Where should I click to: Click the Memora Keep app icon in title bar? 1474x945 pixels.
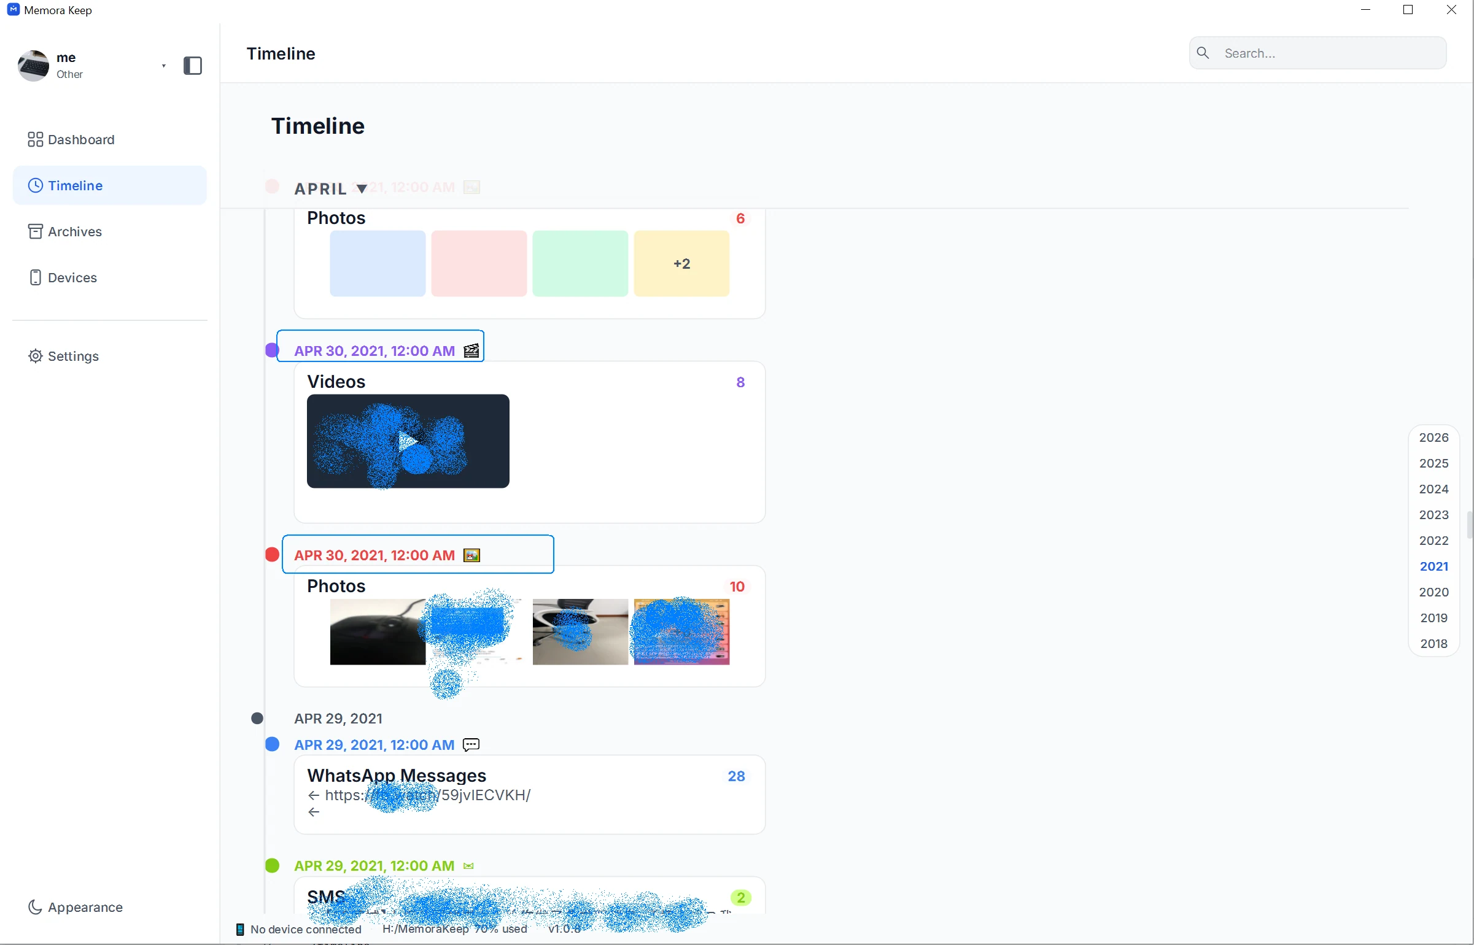(x=14, y=10)
